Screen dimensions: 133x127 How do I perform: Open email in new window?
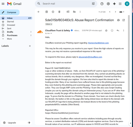[x=124, y=20]
